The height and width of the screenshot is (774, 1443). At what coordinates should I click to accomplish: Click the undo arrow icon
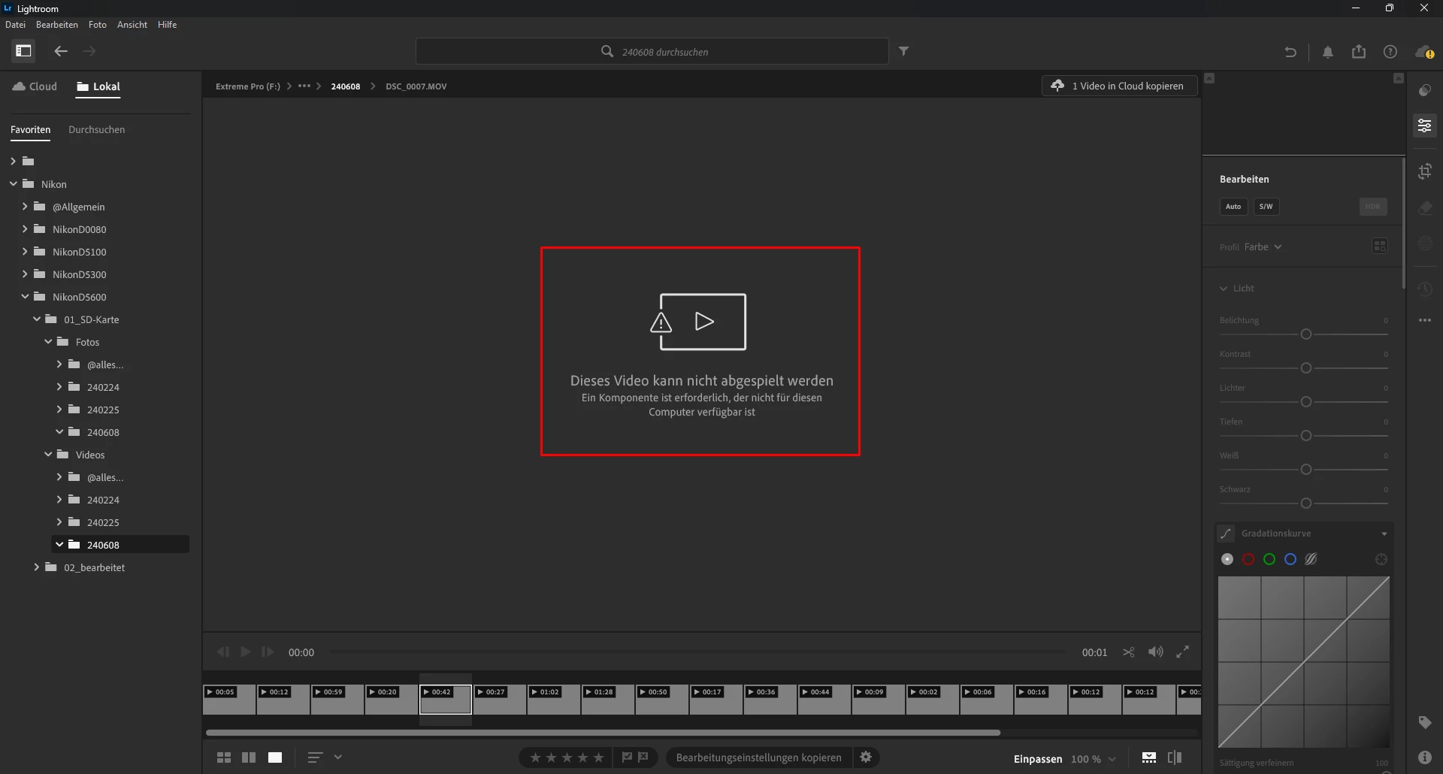[x=1290, y=52]
